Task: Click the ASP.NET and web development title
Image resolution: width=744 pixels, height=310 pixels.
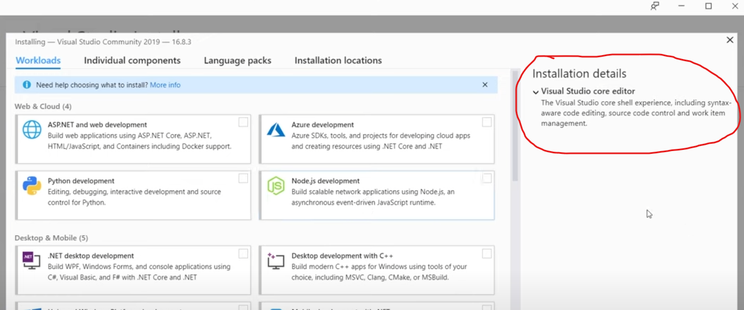Action: 98,125
